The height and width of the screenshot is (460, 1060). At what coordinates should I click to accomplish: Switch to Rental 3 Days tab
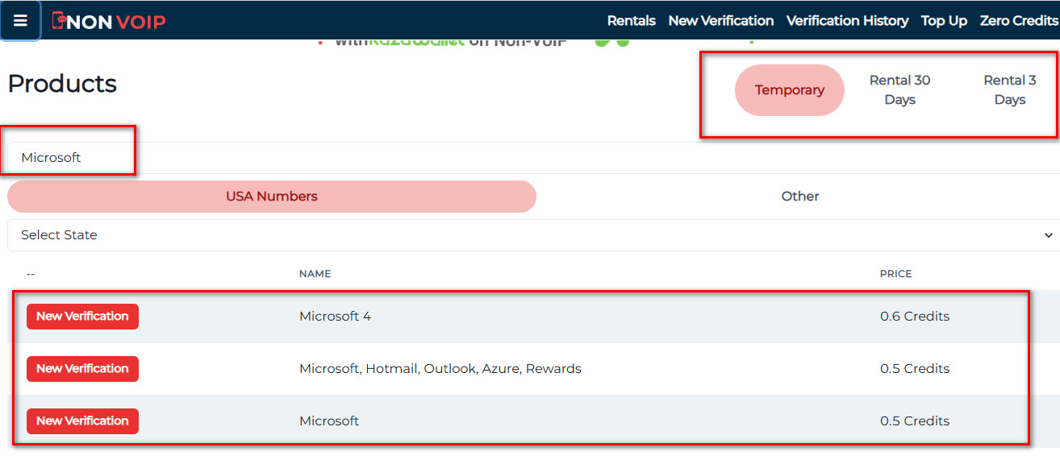1009,90
